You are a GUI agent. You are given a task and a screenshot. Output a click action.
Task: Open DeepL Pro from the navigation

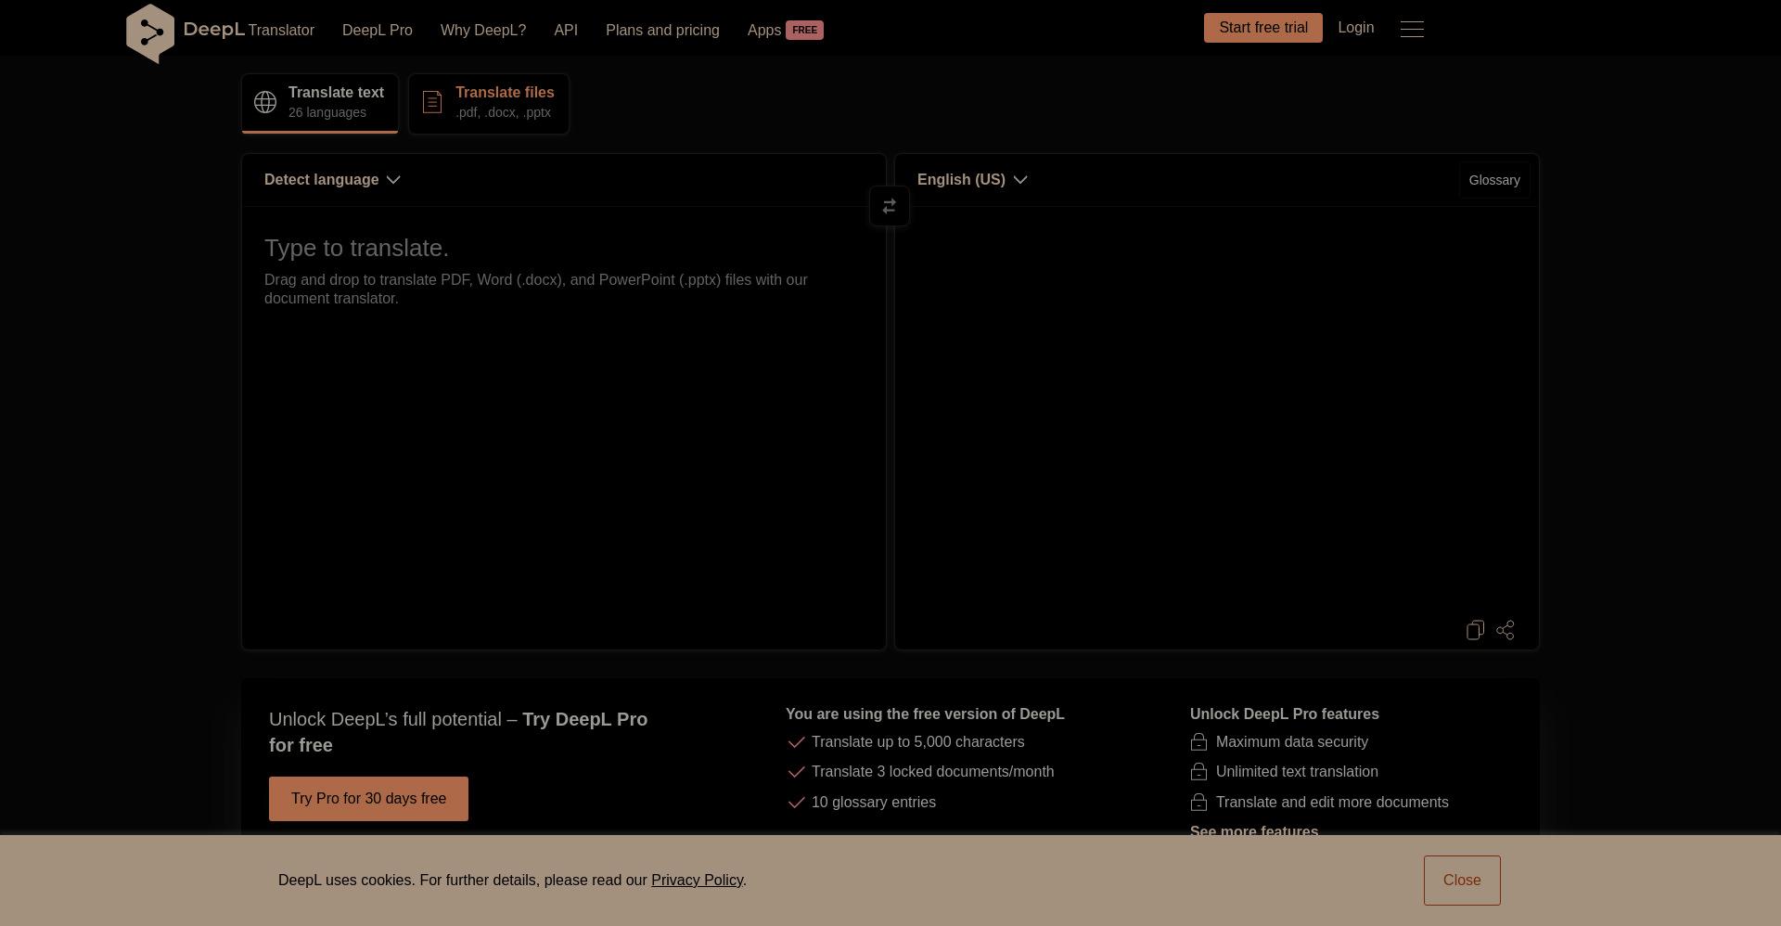coord(378,31)
